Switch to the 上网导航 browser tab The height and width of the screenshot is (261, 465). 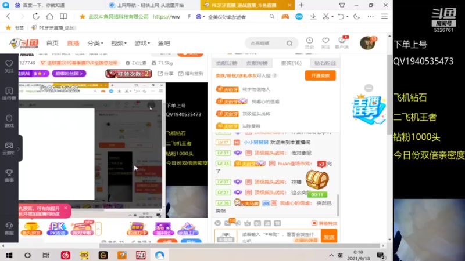[151, 5]
